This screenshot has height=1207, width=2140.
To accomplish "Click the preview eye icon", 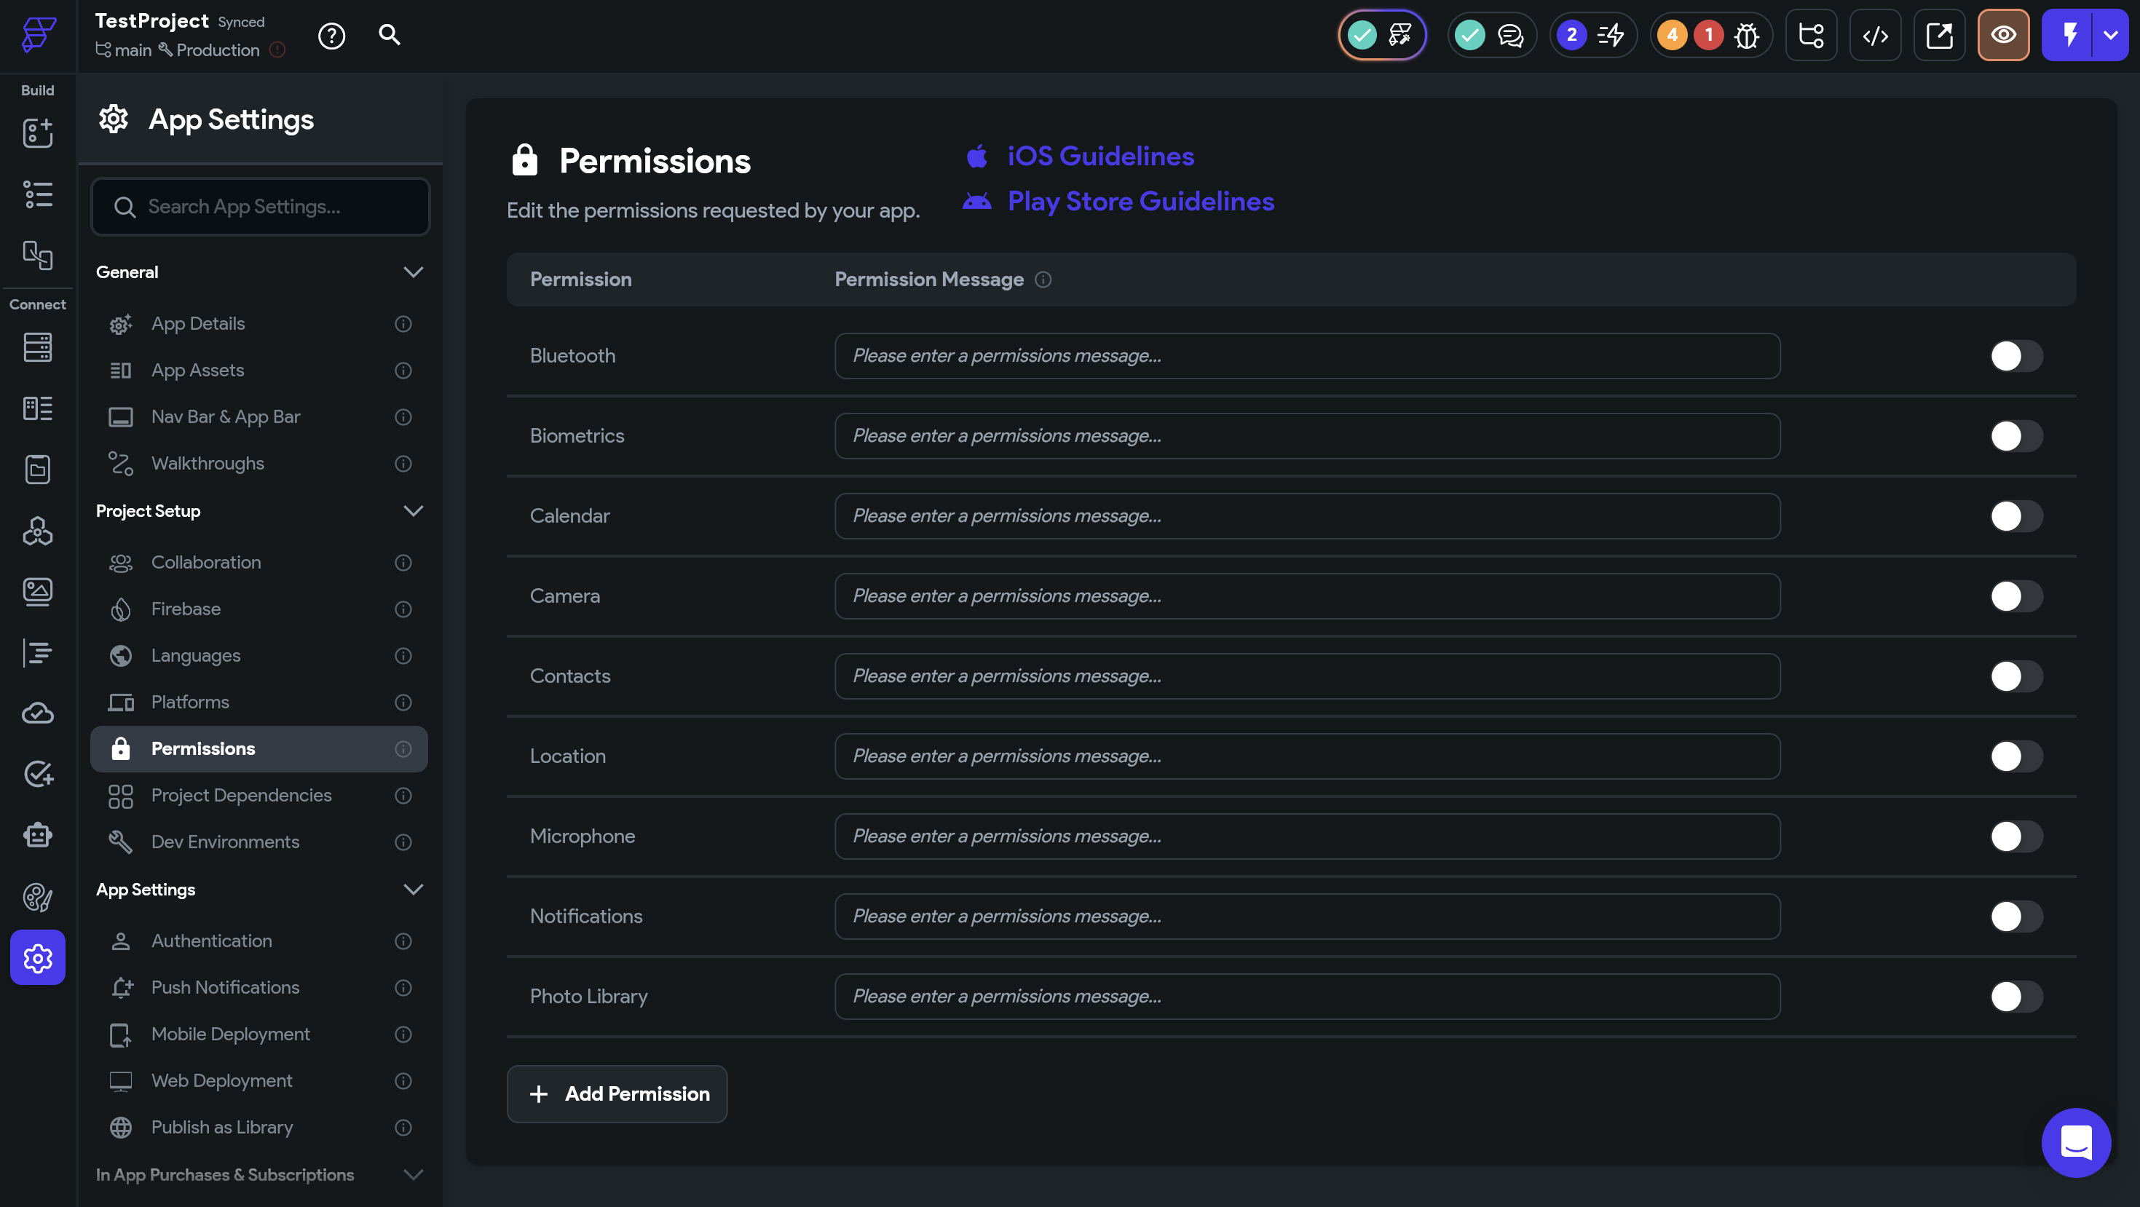I will tap(2003, 35).
